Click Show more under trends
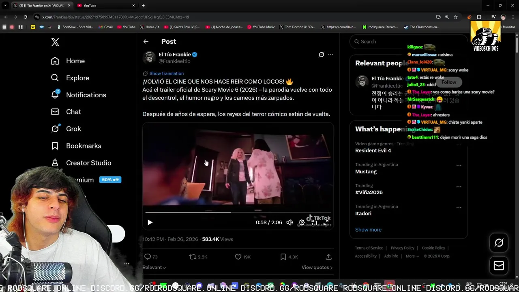Viewport: 519px width, 292px height. point(368,230)
